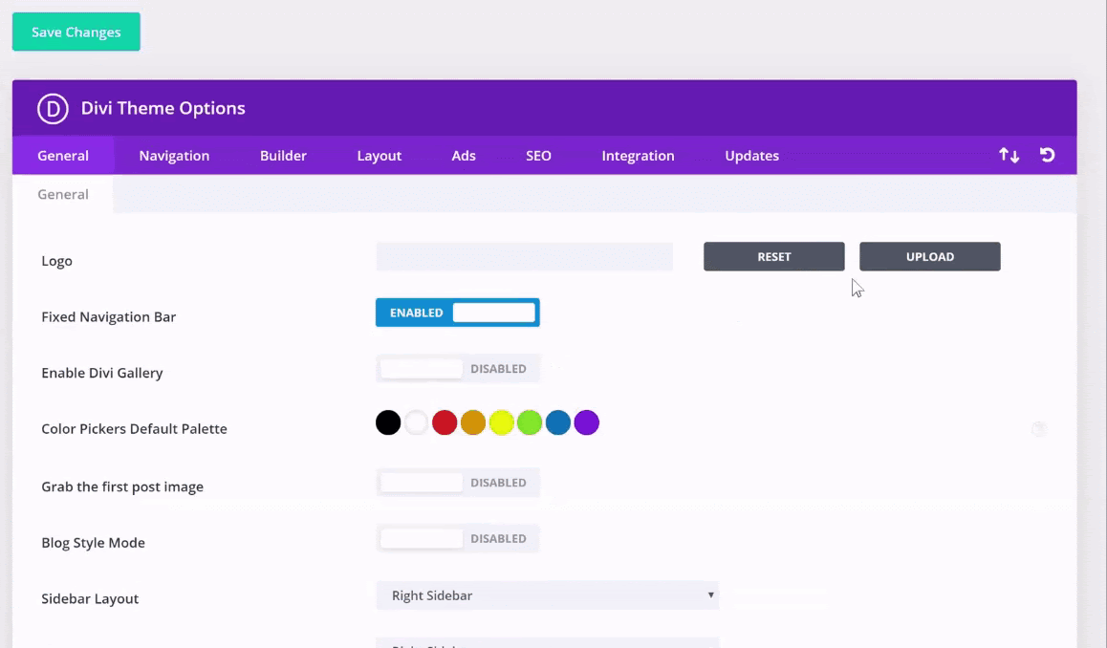
Task: Open the import/export arrows icon
Action: pos(1009,155)
